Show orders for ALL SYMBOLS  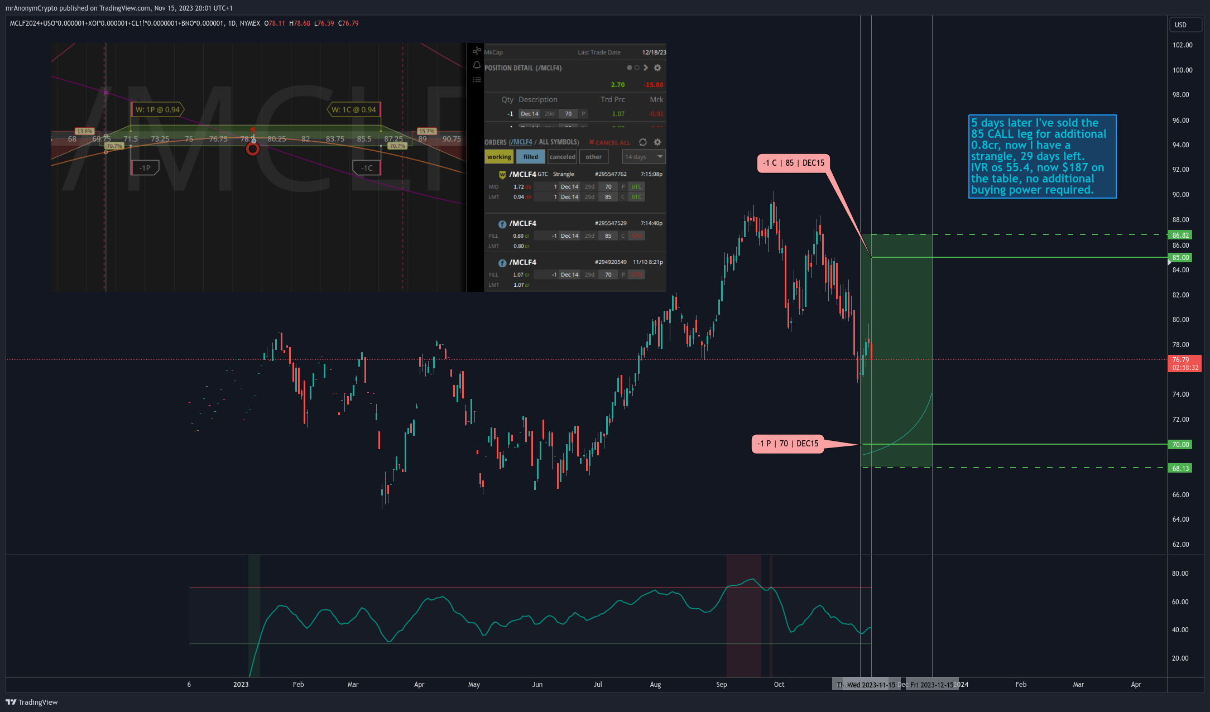[x=559, y=142]
